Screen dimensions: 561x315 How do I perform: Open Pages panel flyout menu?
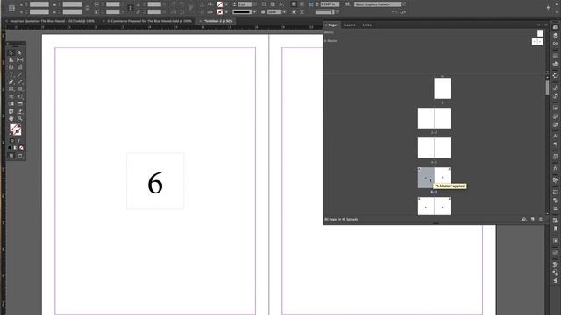click(x=546, y=25)
